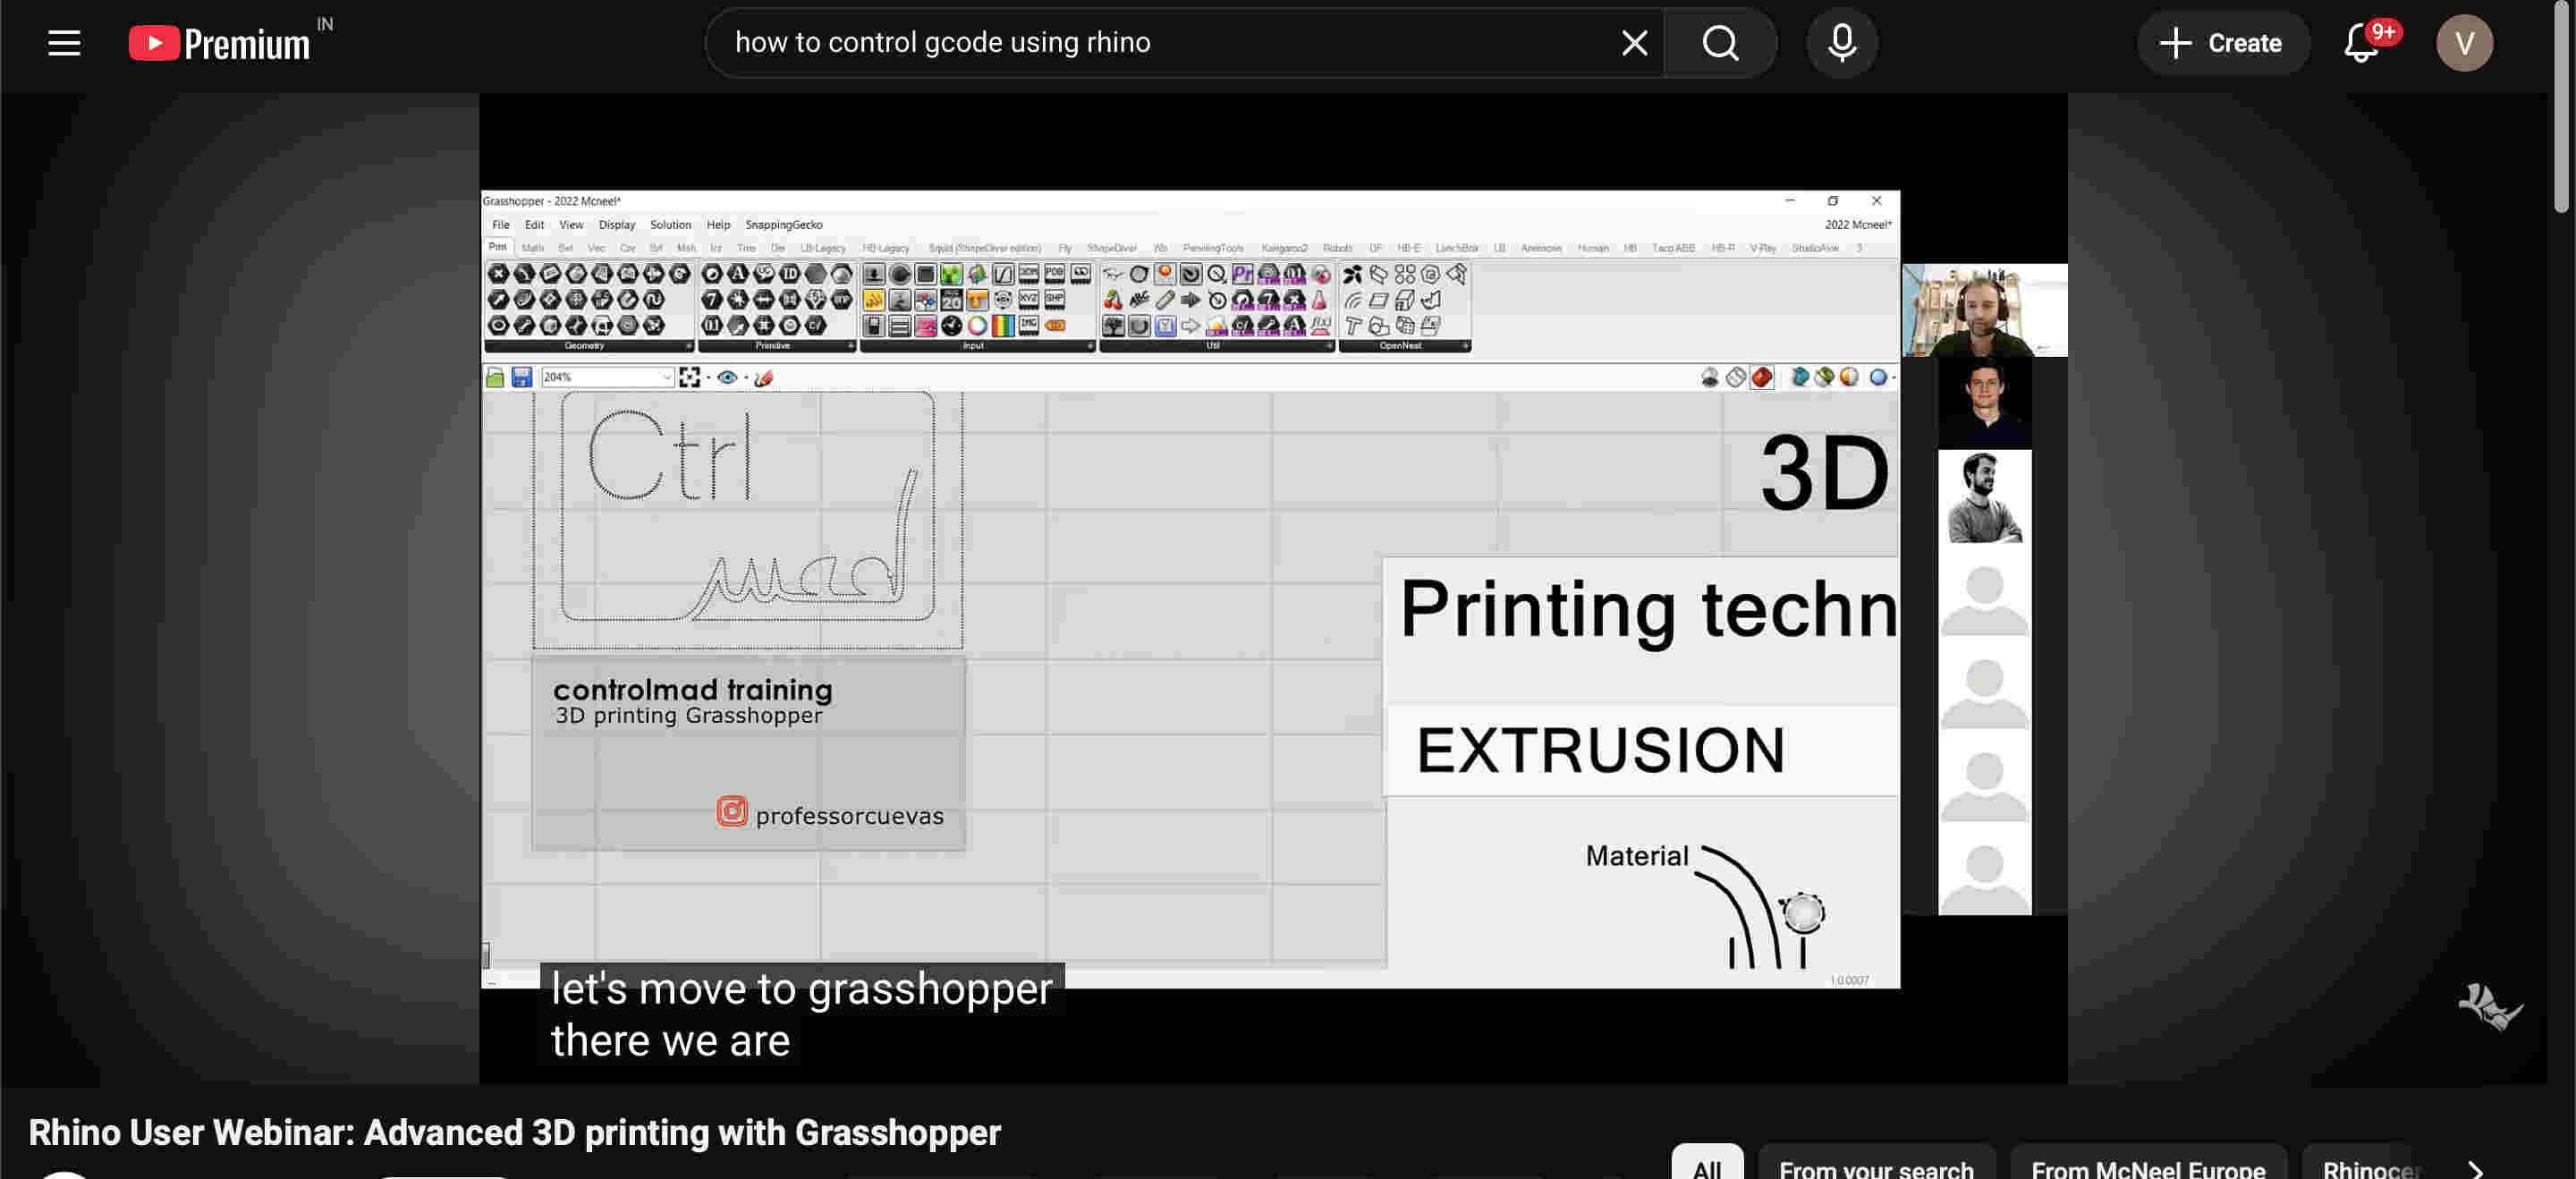Toggle wireframe preview mode icon
This screenshot has height=1179, width=2576.
(x=1736, y=377)
